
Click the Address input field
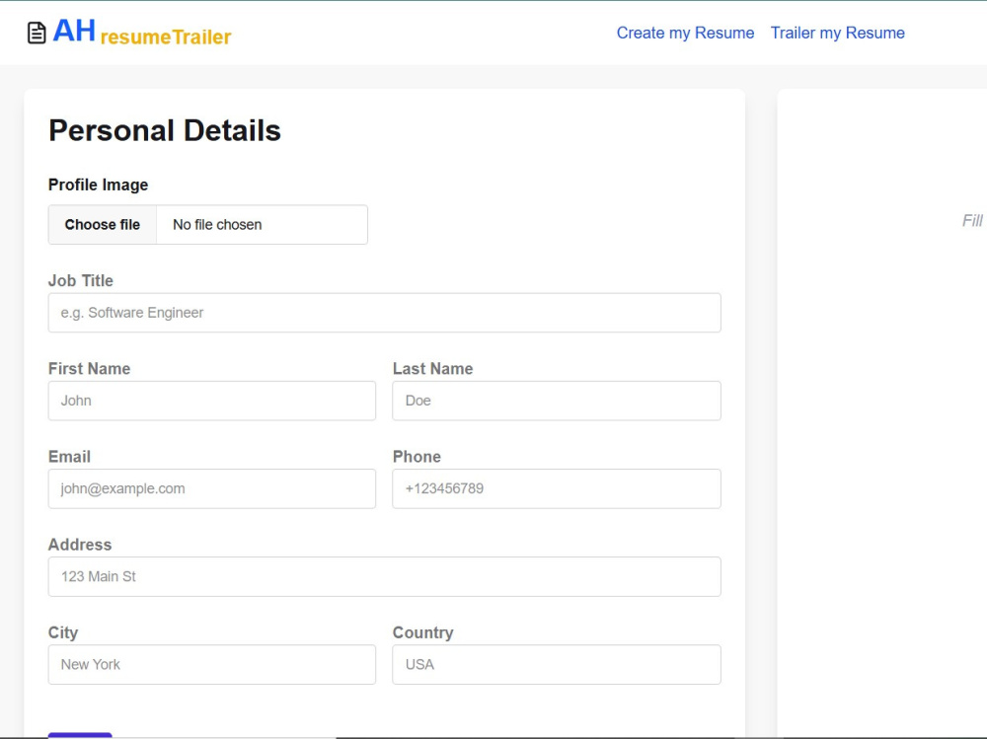[x=385, y=576]
